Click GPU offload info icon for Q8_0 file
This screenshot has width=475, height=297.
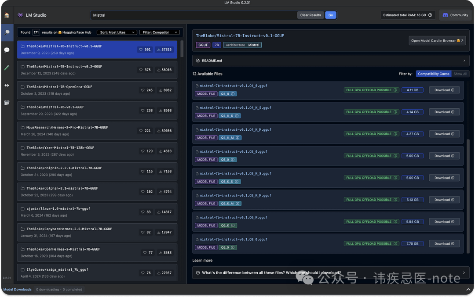point(395,244)
